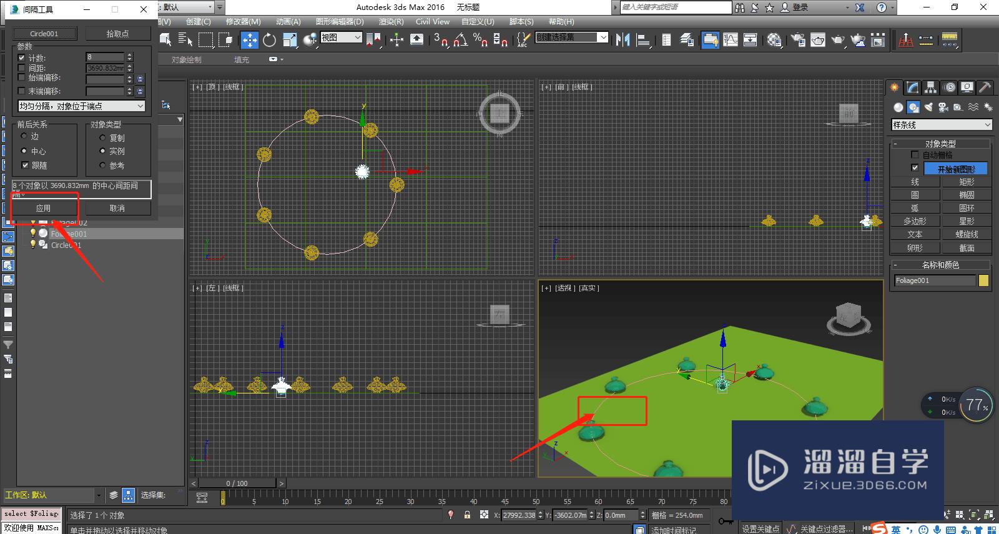999x534 pixels.
Task: Open the Utilities hammer tab
Action: click(985, 87)
